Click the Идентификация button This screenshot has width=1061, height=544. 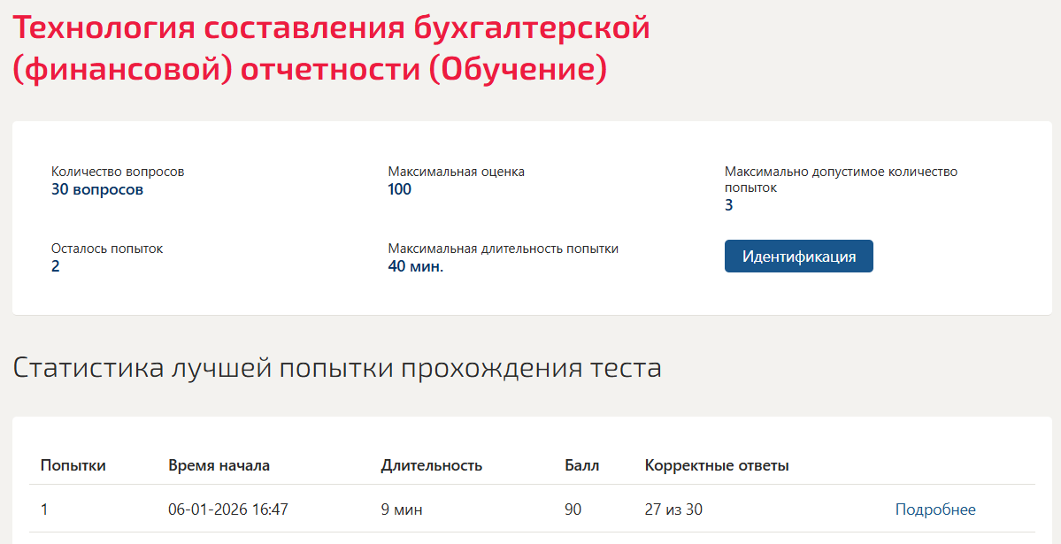pyautogui.click(x=798, y=257)
